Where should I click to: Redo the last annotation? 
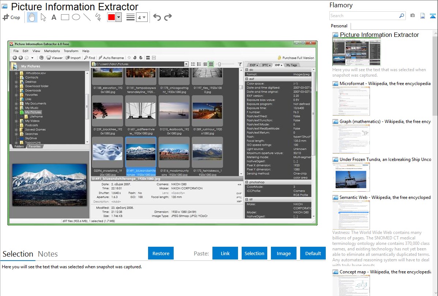click(x=168, y=17)
